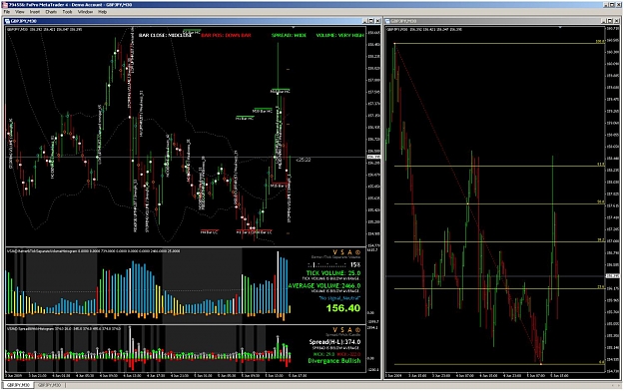Click the 'AVERAGE VOLUME:2466.0' readout
The image size is (624, 391).
tap(324, 286)
